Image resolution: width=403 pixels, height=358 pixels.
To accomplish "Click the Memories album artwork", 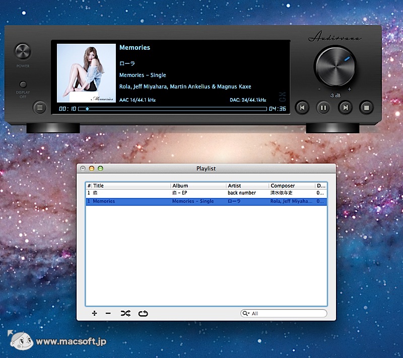I will pyautogui.click(x=86, y=73).
